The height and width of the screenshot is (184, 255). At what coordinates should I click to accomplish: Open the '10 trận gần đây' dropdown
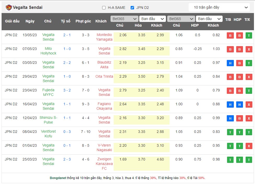219,8
